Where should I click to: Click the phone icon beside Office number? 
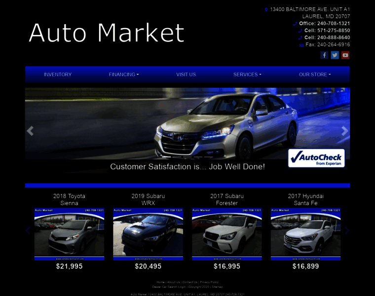pos(295,24)
